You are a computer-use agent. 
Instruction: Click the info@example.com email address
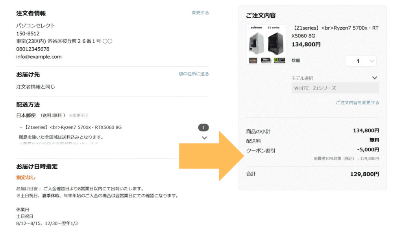pyautogui.click(x=39, y=57)
